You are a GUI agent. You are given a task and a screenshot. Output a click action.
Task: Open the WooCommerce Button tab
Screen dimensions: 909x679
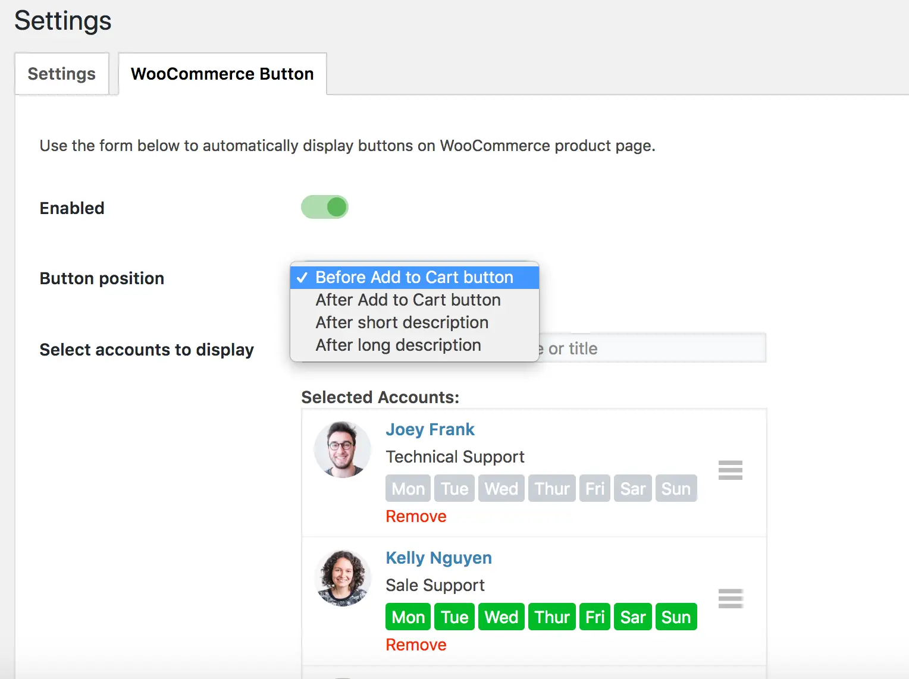(x=222, y=74)
